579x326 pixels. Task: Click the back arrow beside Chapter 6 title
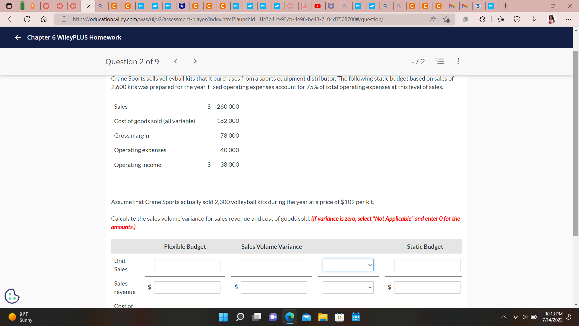pyautogui.click(x=18, y=37)
